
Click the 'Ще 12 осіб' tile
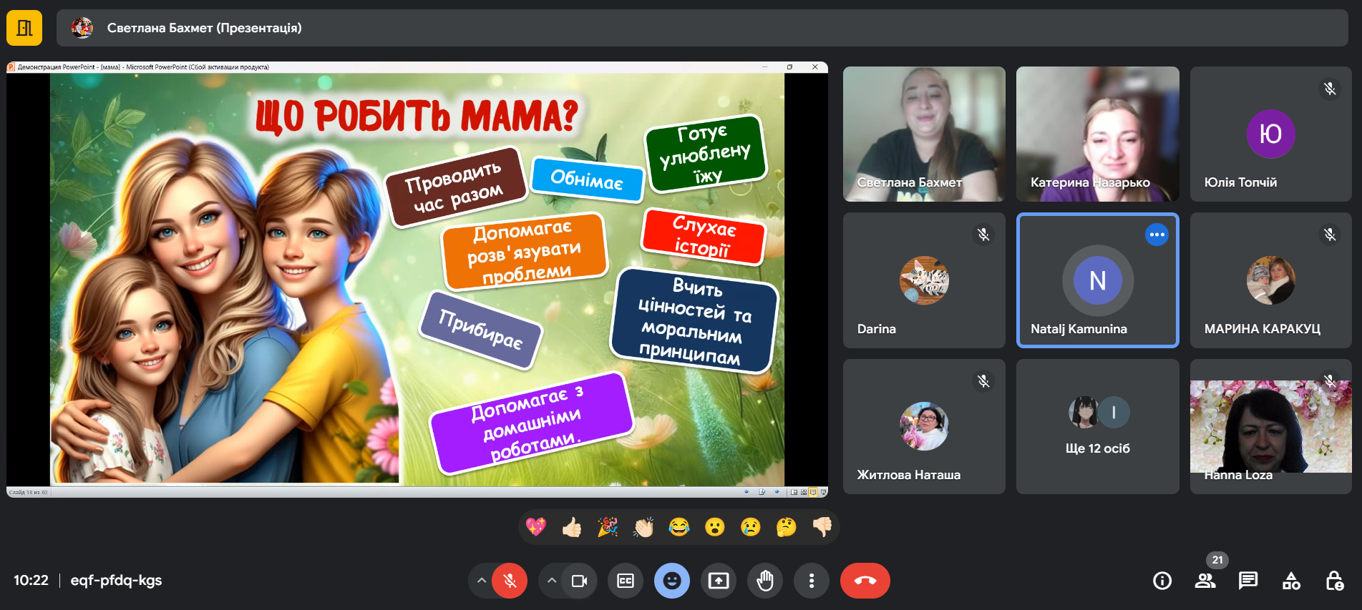[1097, 427]
